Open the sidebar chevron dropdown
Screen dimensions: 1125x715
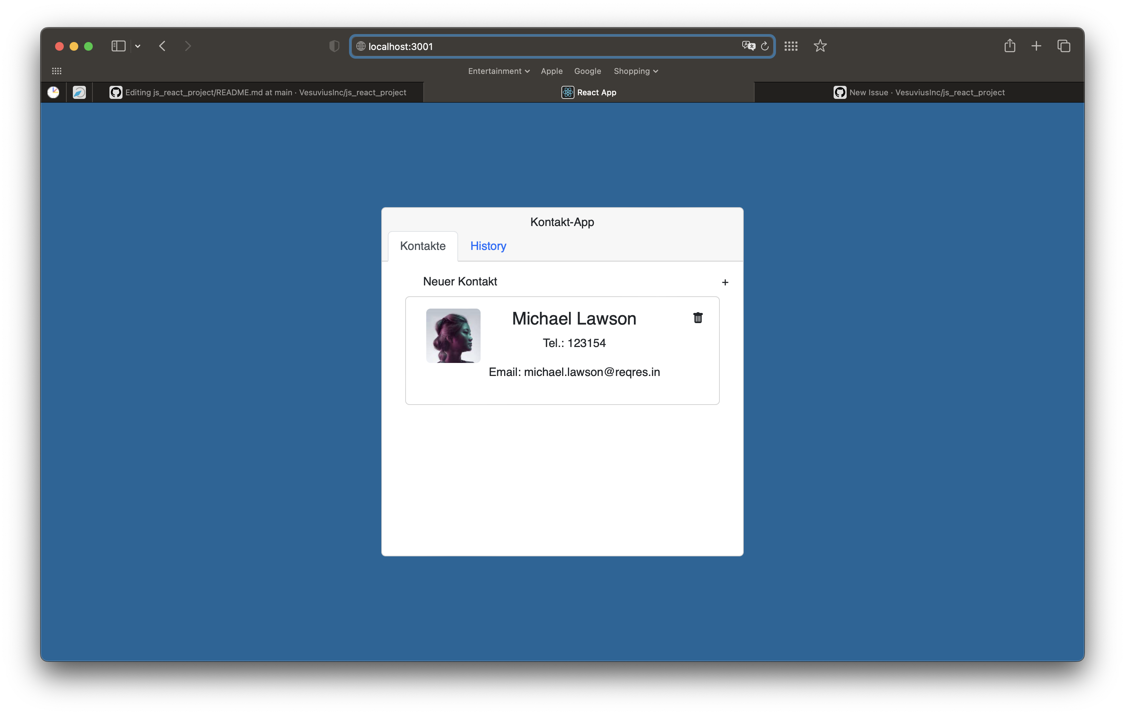[x=137, y=46]
